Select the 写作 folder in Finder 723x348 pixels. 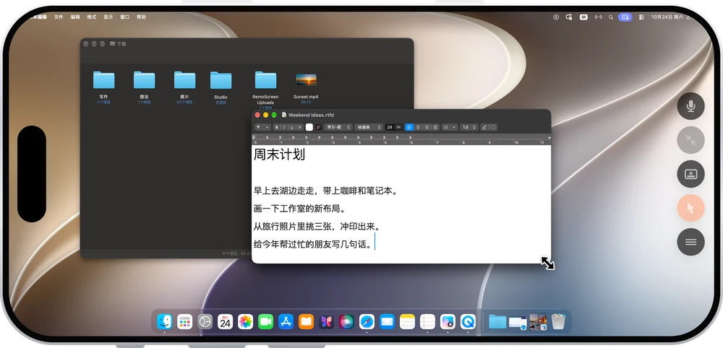pyautogui.click(x=103, y=80)
